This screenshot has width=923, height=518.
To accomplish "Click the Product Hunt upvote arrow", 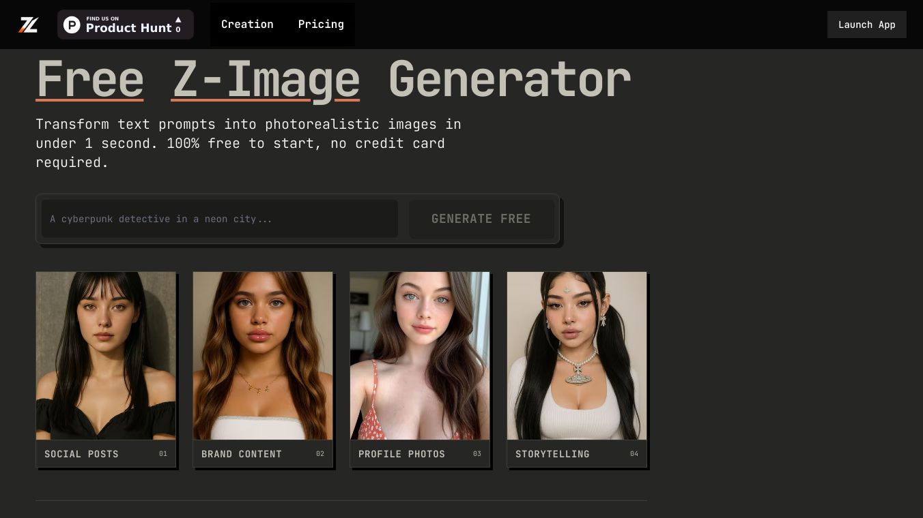I will (178, 20).
